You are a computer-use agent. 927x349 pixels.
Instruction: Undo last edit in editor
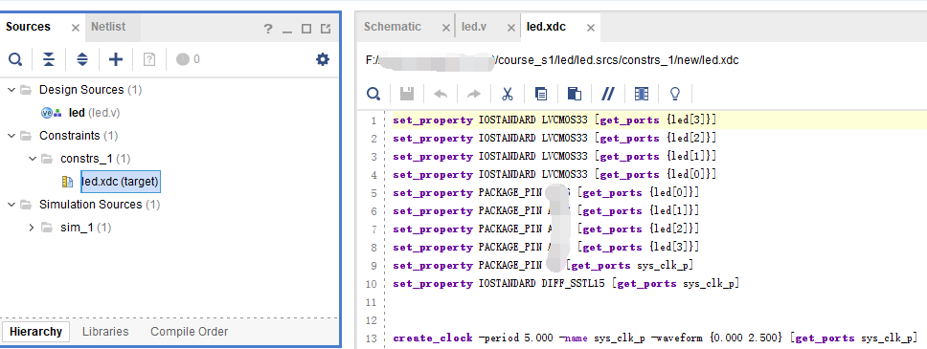click(441, 94)
